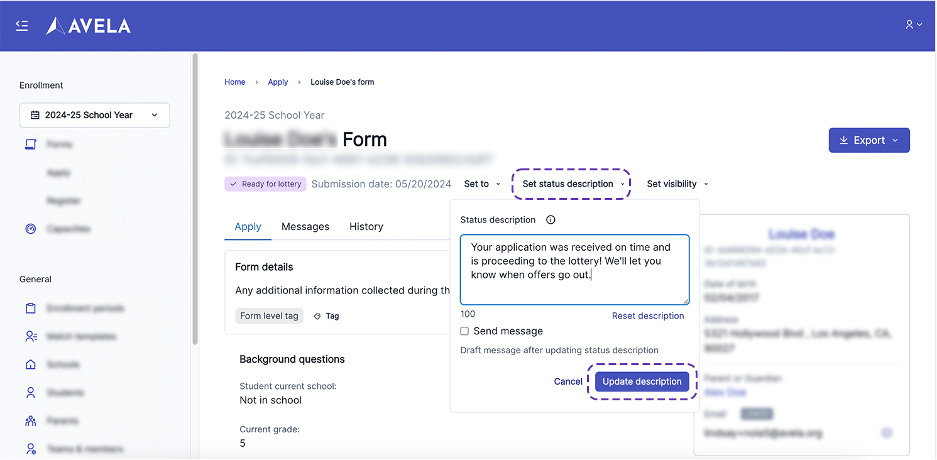Image resolution: width=937 pixels, height=460 pixels.
Task: Click the Enrollment periods clipboard icon
Action: click(x=31, y=309)
